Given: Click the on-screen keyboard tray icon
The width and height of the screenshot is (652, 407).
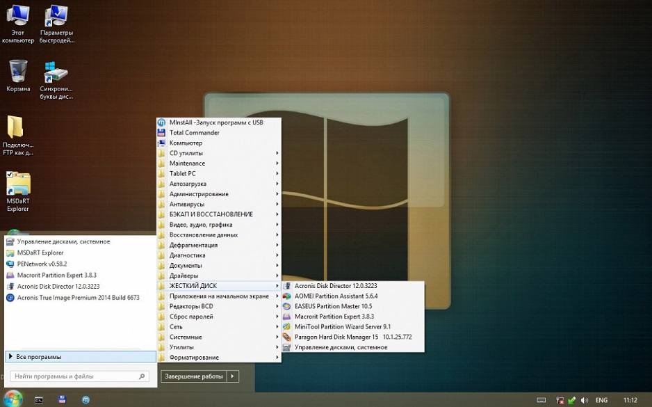Looking at the screenshot, I should 541,400.
